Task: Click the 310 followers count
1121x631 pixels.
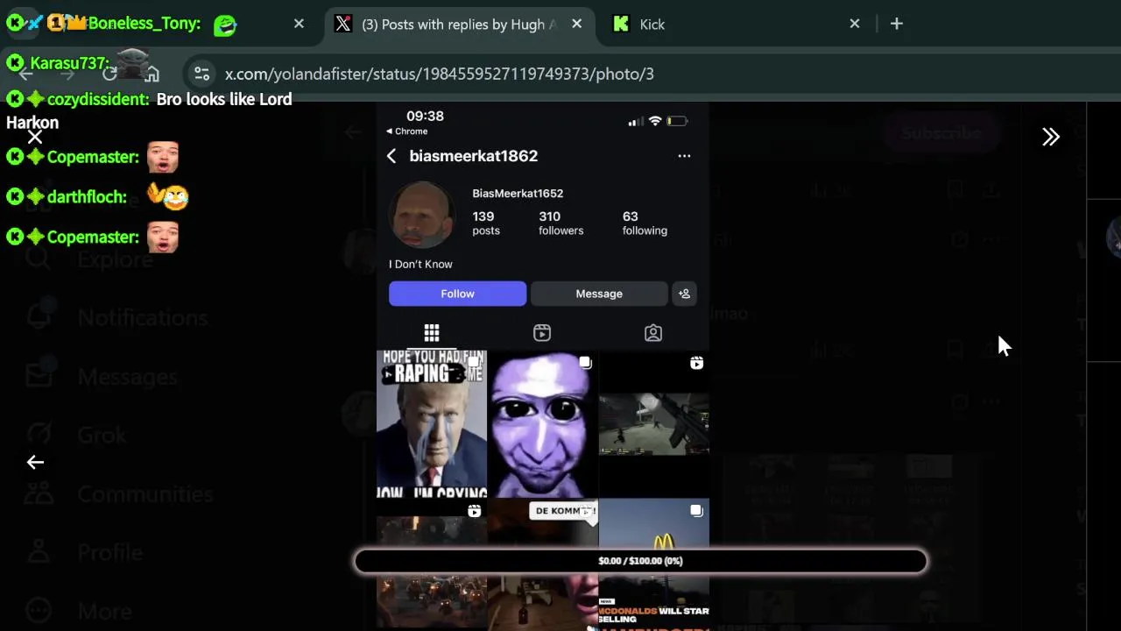Action: (x=560, y=223)
